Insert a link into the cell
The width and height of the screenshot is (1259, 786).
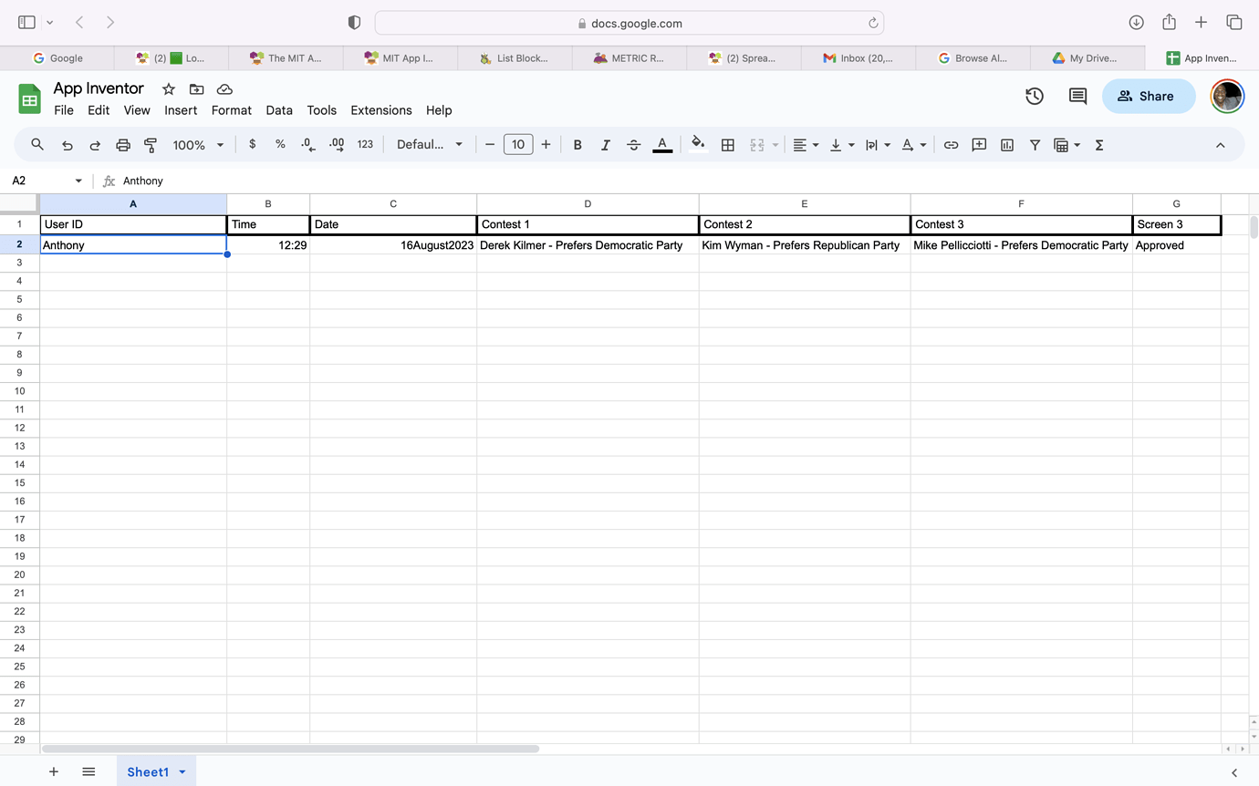click(952, 144)
